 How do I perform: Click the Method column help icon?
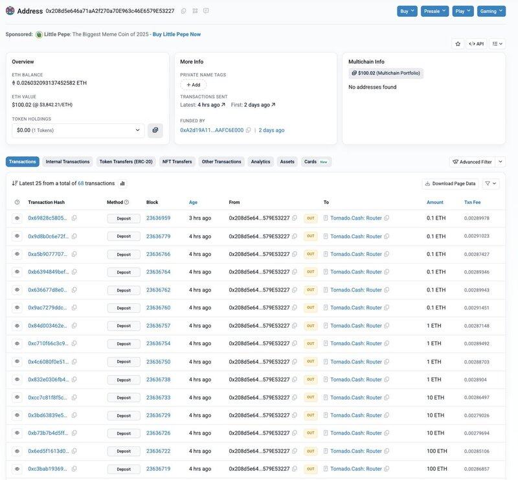(126, 202)
